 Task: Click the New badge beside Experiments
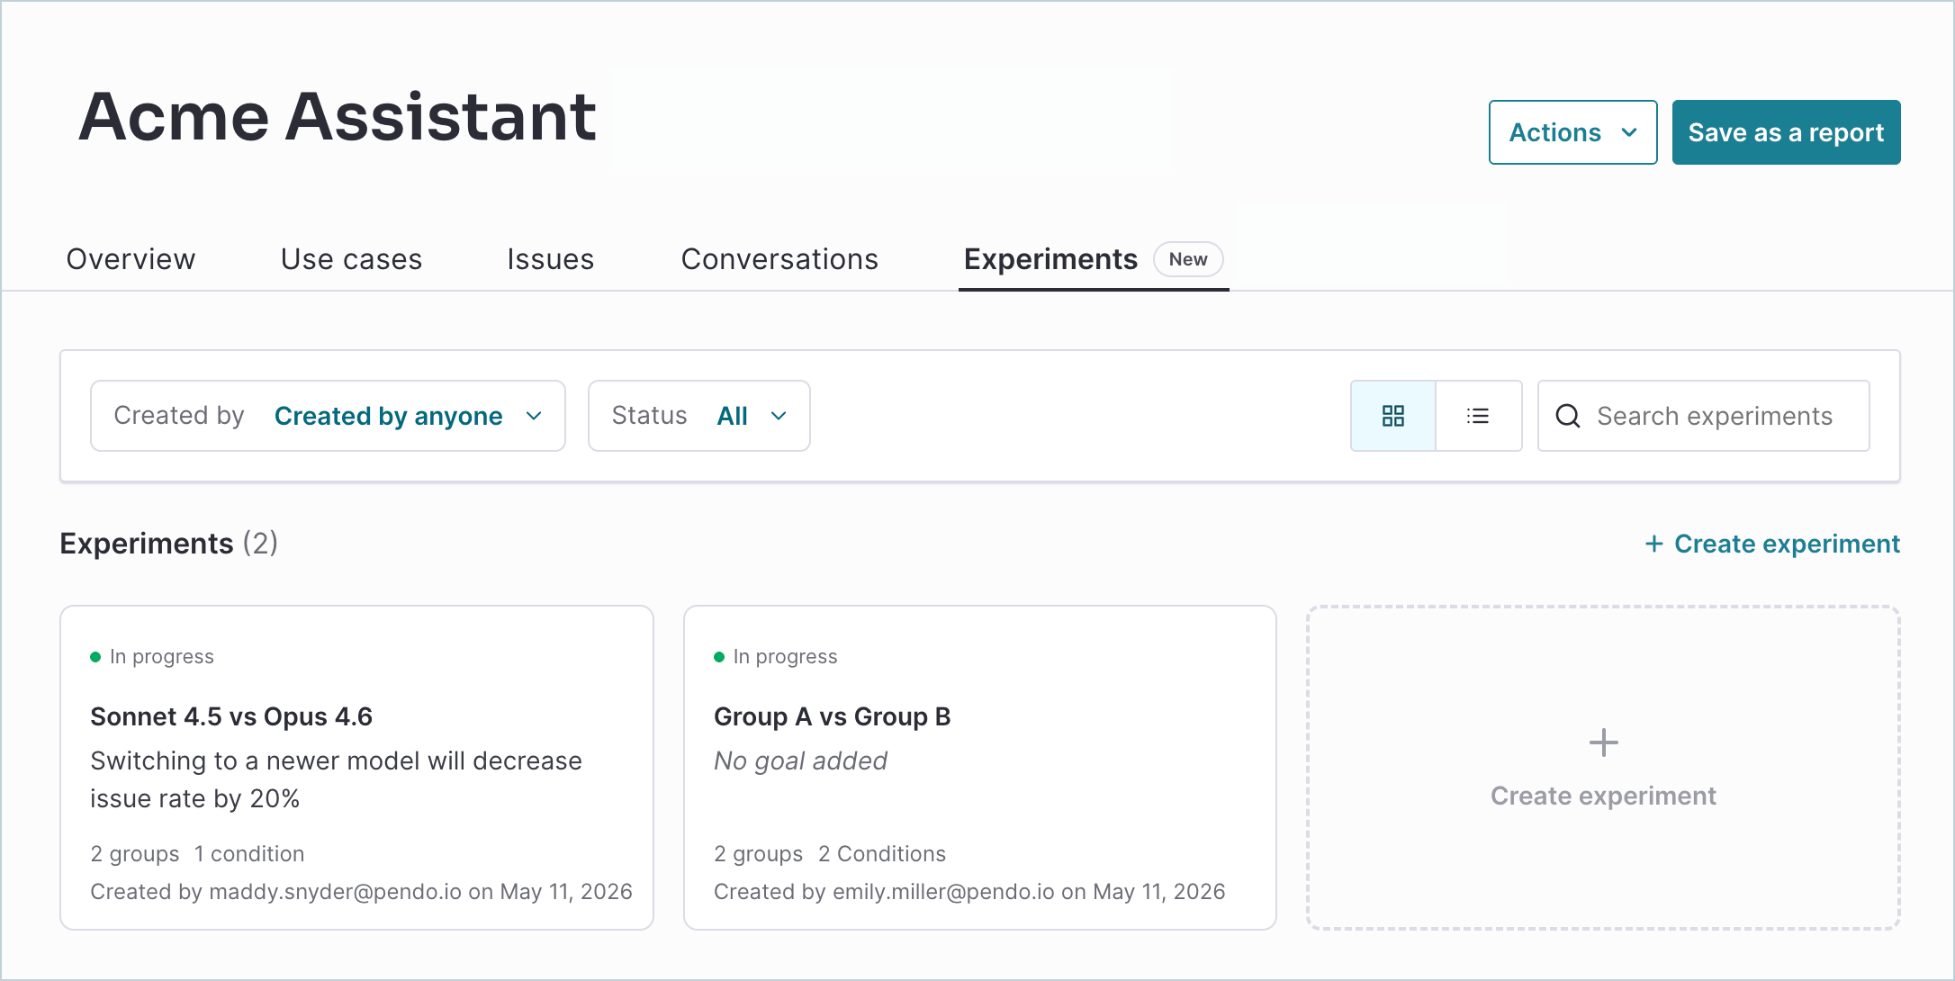1188,259
